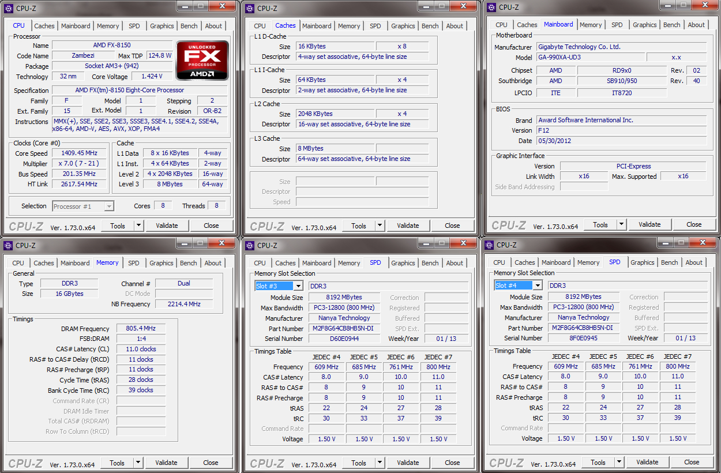Click the Threads count field showing 8
721x473 pixels.
216,206
